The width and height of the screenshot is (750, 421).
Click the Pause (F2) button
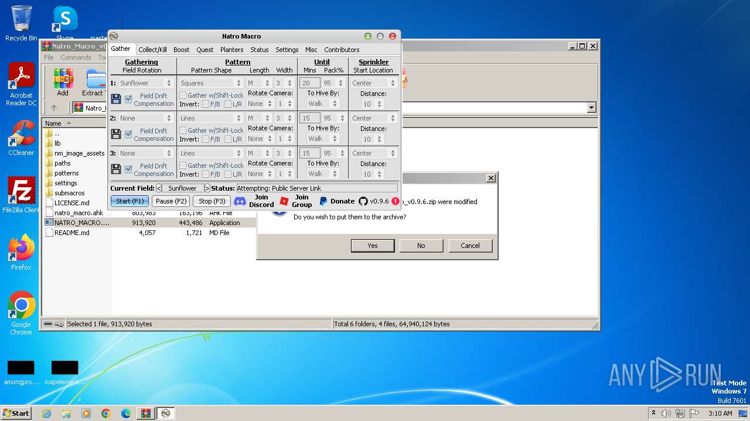pyautogui.click(x=171, y=201)
